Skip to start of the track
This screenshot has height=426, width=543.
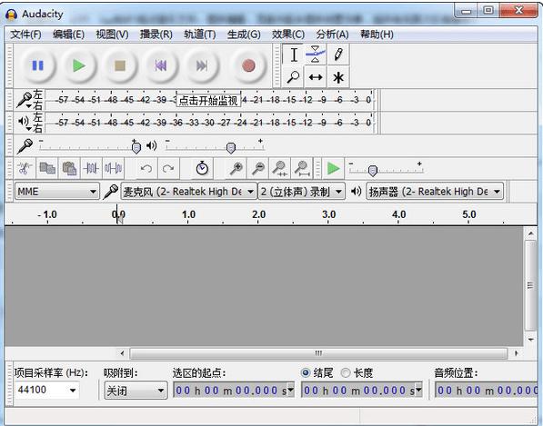[161, 65]
